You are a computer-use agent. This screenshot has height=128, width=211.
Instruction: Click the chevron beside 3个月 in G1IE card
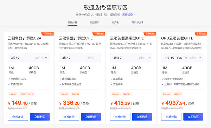tap(148, 58)
